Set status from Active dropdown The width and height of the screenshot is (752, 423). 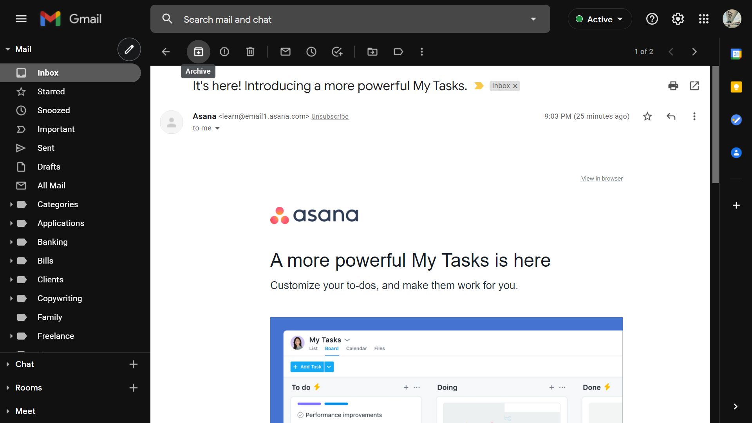(x=599, y=19)
